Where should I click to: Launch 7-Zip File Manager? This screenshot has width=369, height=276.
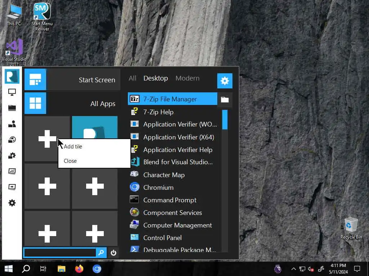point(173,99)
